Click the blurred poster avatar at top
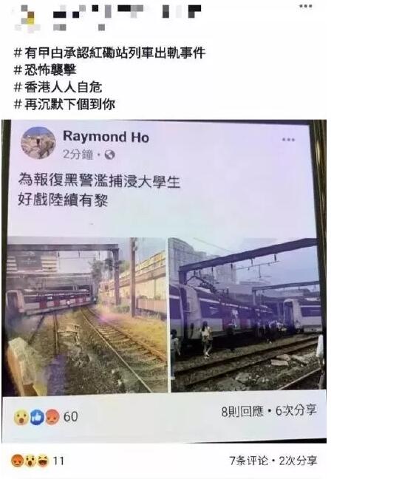This screenshot has height=482, width=416. [x=27, y=19]
